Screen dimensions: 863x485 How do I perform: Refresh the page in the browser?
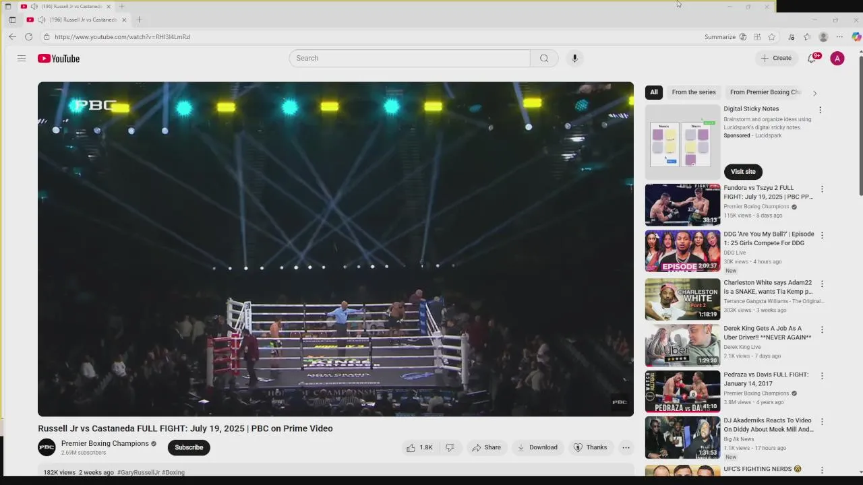28,37
